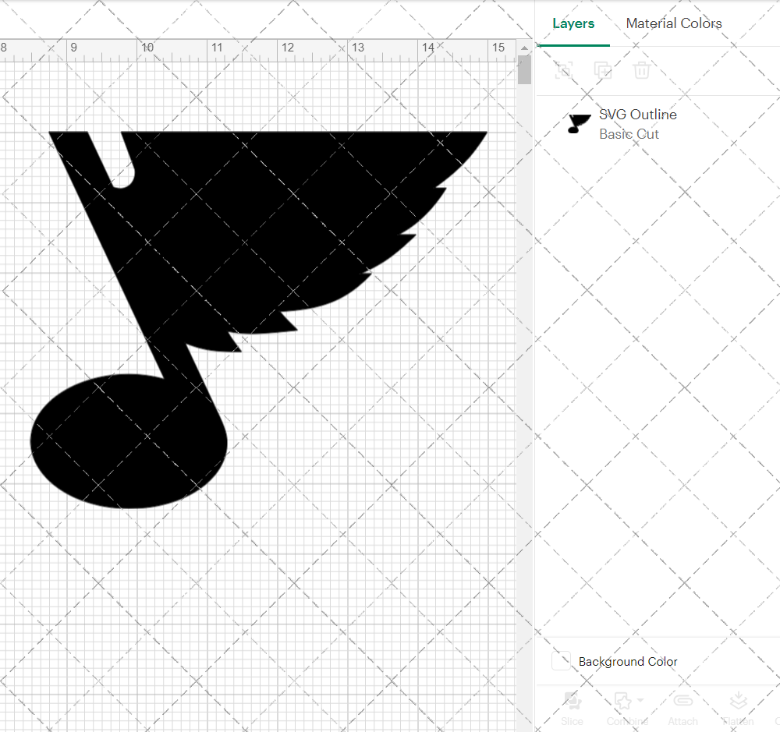Click the Delete layer trash icon
This screenshot has height=732, width=780.
(x=642, y=70)
